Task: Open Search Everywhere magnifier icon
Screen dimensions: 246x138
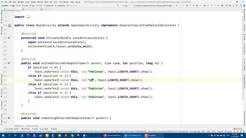Action: click(241, 5)
